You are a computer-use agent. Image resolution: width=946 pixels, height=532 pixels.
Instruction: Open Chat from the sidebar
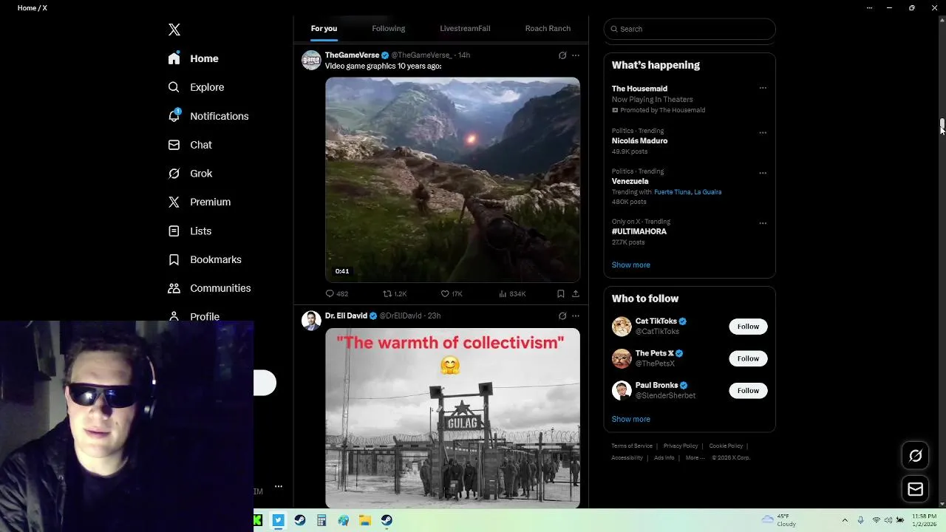click(190, 145)
